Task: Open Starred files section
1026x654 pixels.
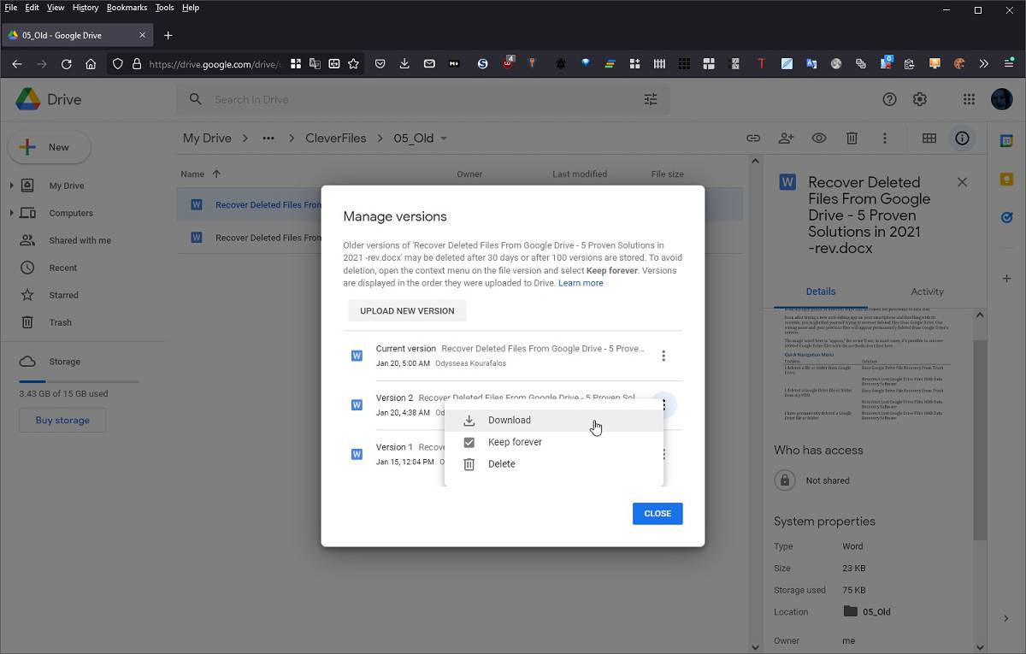Action: (64, 295)
